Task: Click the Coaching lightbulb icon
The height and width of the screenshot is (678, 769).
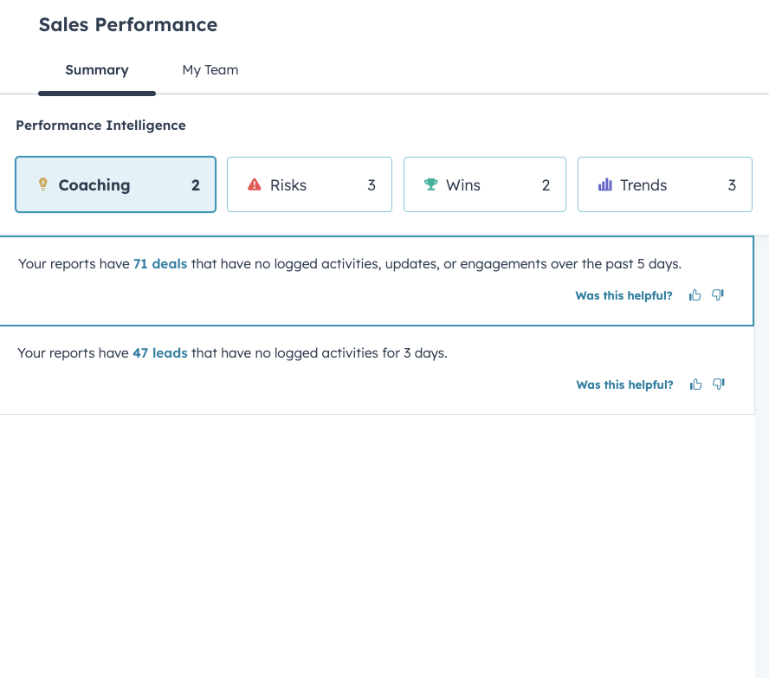Action: click(x=42, y=184)
